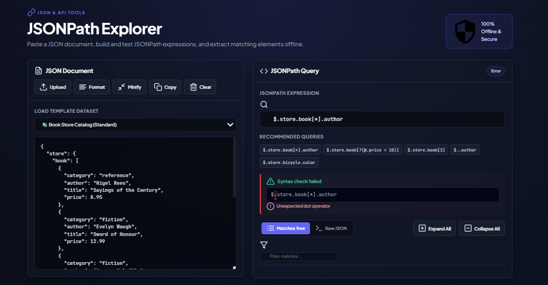Click into the JSONPath expression input

382,119
